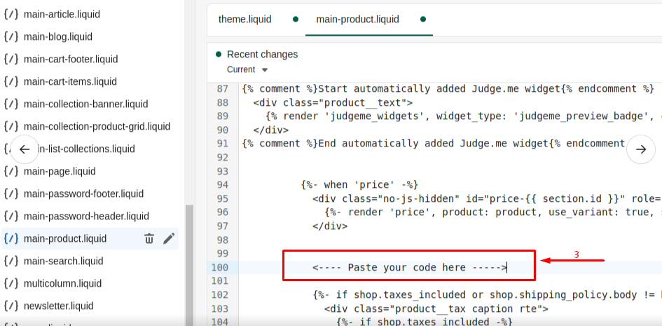
Task: Open main-blog.liquid from the file list
Action: pos(58,36)
